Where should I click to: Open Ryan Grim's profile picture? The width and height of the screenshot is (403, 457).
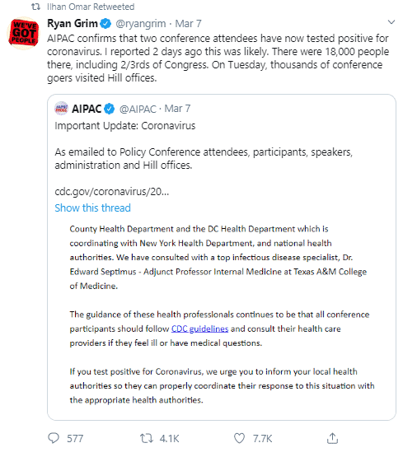(x=23, y=33)
